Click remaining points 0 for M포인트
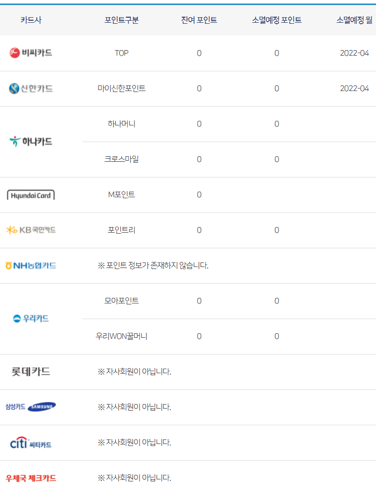 pos(199,195)
